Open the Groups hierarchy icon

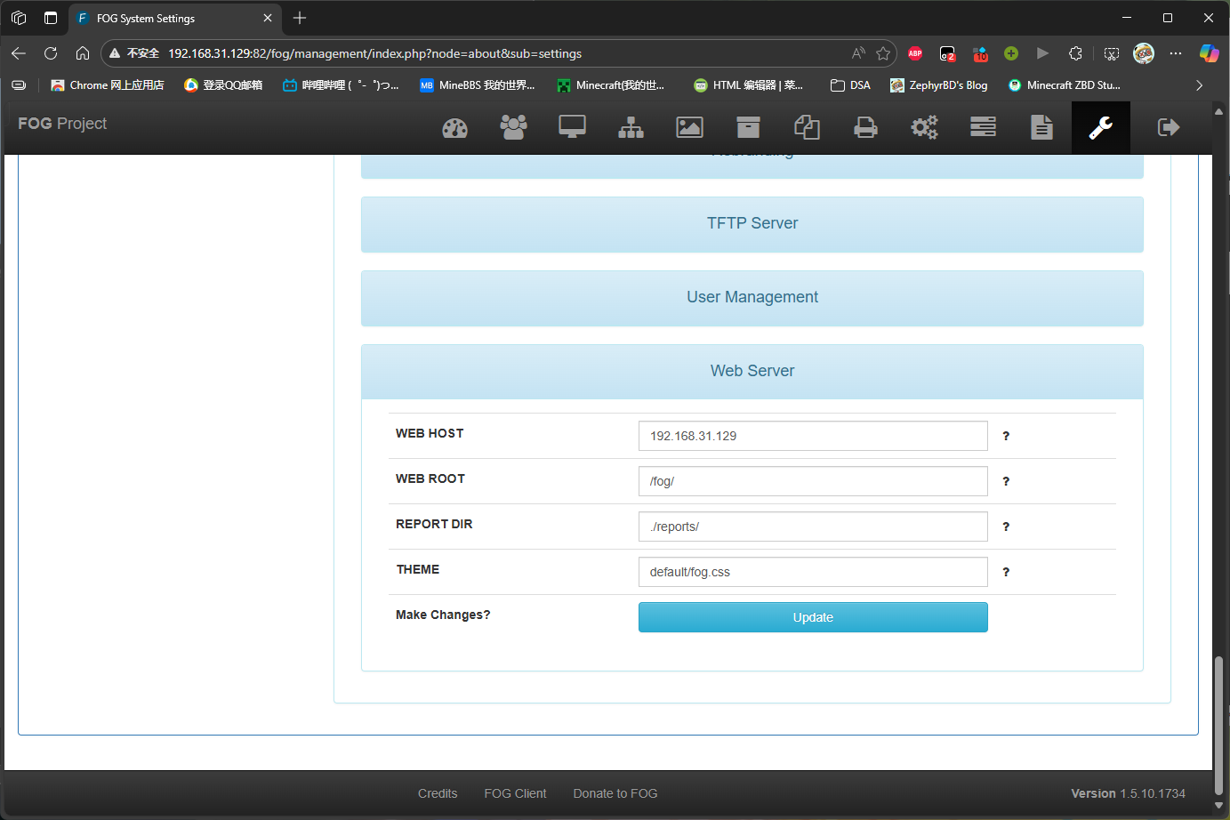tap(631, 128)
